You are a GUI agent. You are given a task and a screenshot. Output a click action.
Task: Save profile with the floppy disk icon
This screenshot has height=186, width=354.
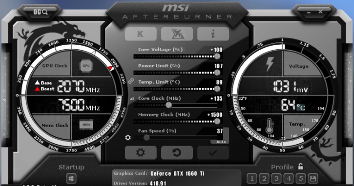click(x=313, y=179)
